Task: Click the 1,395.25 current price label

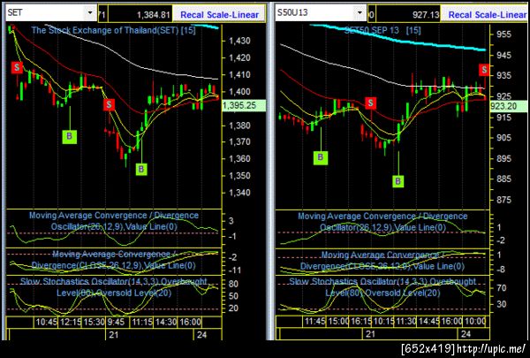Action: [x=243, y=105]
